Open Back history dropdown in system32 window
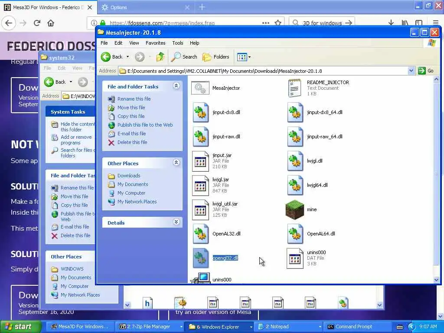The height and width of the screenshot is (333, 444). click(71, 82)
